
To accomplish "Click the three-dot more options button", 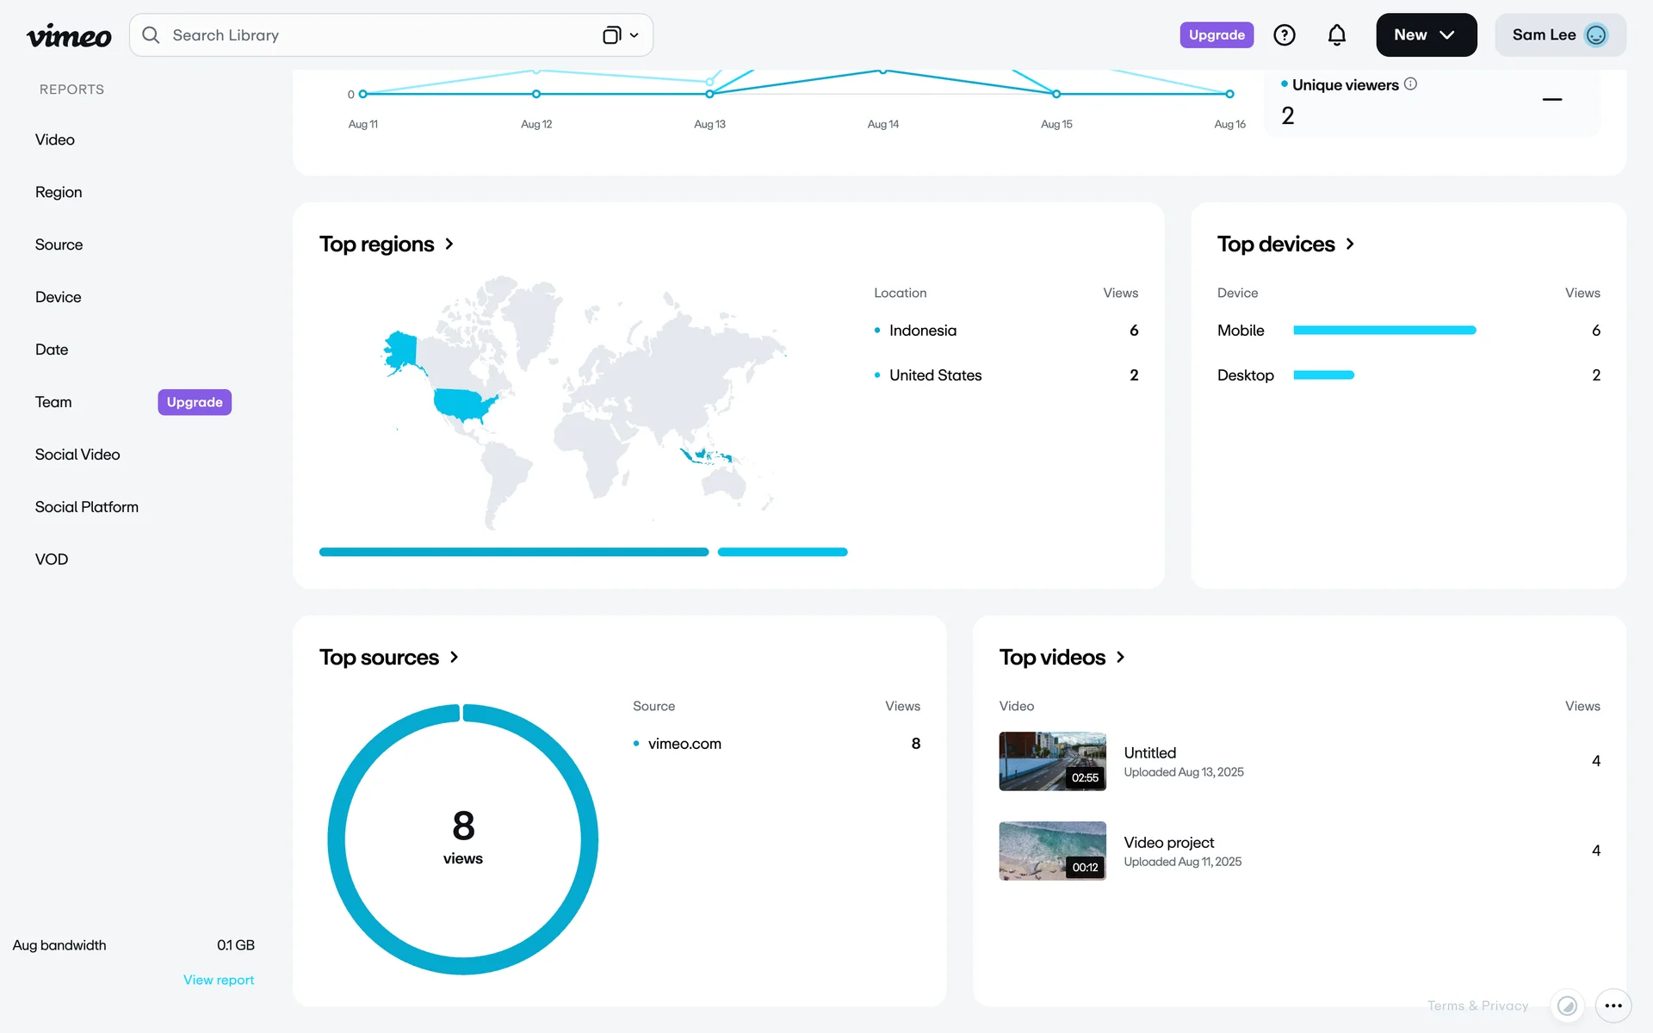I will pyautogui.click(x=1613, y=1005).
